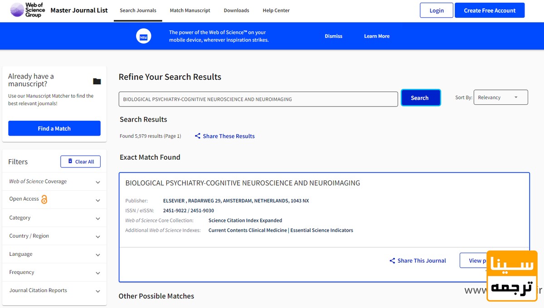Click the Master Journal List title
544x308 pixels.
point(79,10)
